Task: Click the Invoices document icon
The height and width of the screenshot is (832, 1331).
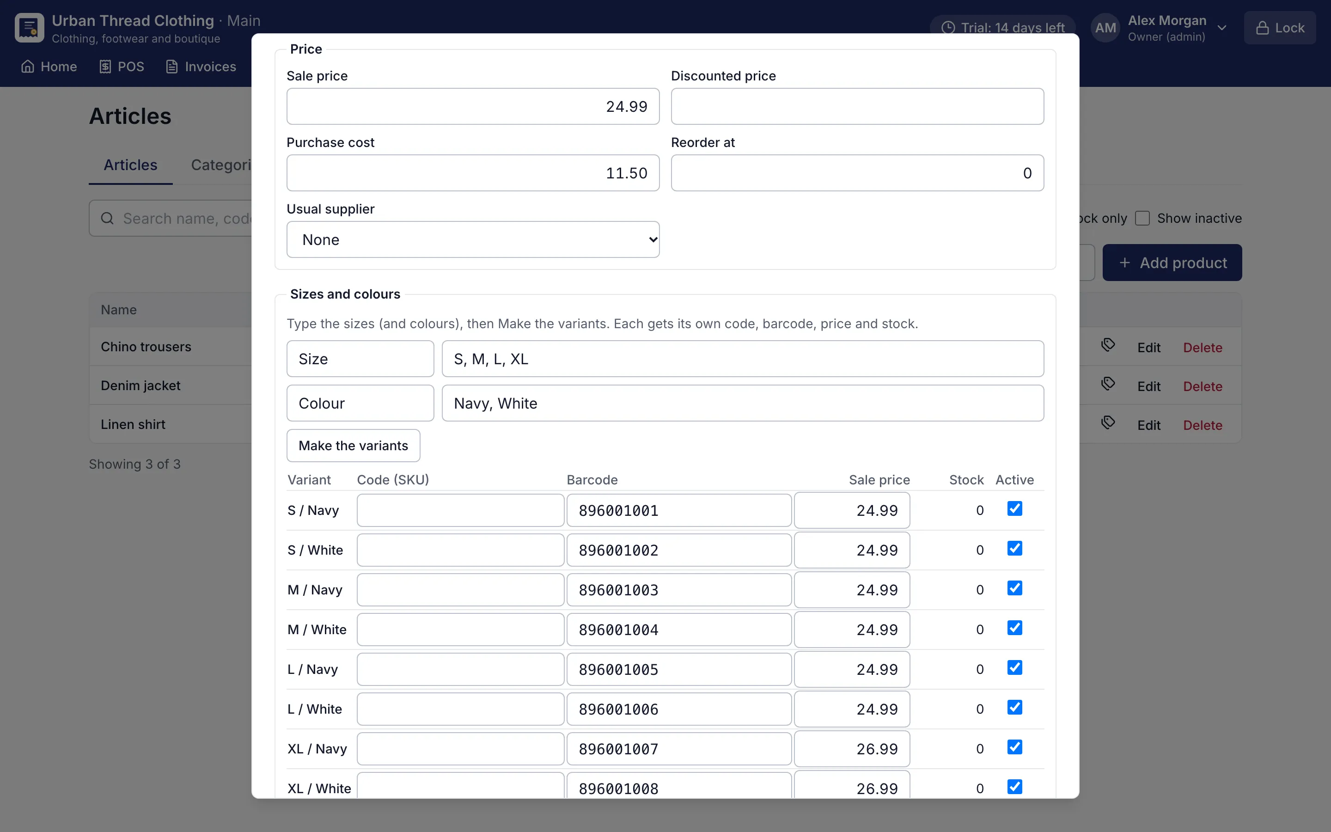Action: click(x=172, y=67)
